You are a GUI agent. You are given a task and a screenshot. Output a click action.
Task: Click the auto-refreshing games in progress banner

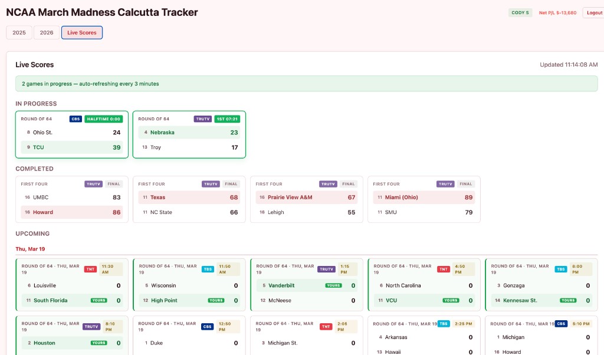(306, 84)
